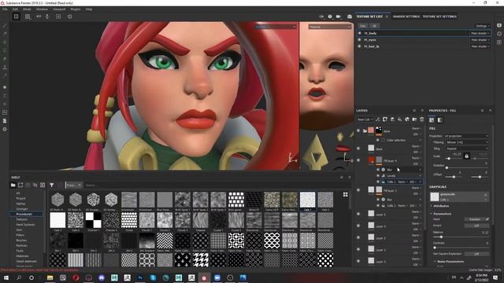The height and width of the screenshot is (283, 504).
Task: Open the layers channel dropdown in Layers toolbar
Action: click(365, 119)
